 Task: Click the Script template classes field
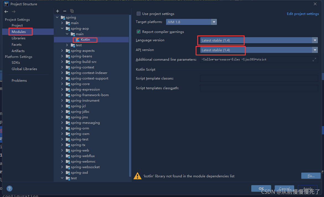tap(259, 78)
